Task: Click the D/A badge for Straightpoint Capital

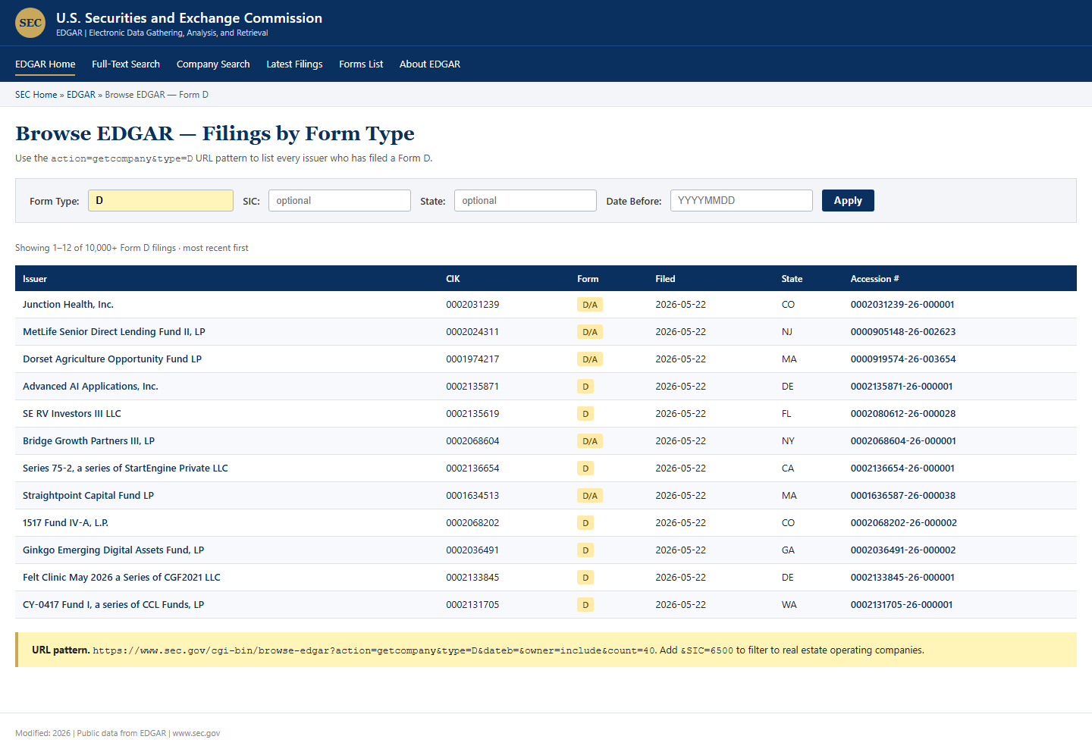Action: coord(590,496)
